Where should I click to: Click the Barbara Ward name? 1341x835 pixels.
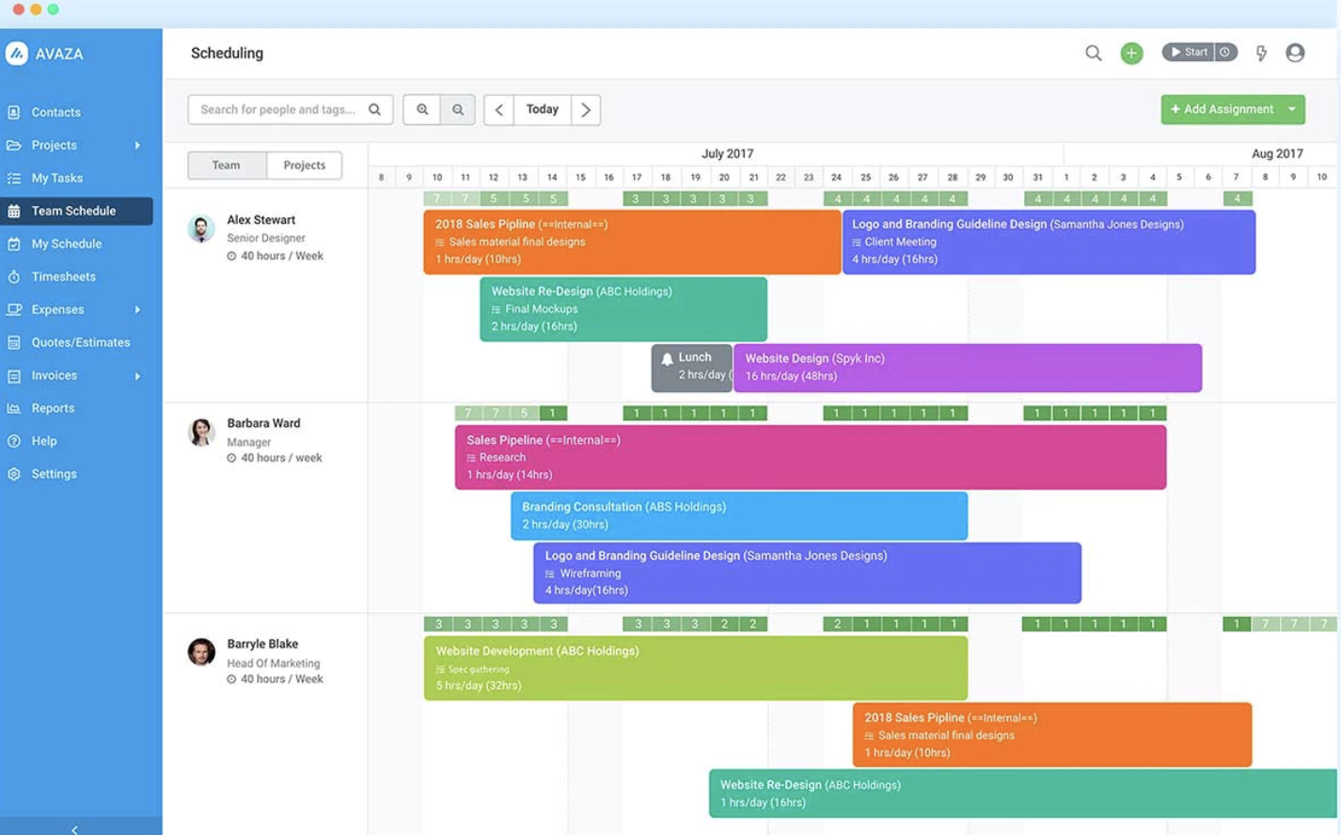coord(263,423)
